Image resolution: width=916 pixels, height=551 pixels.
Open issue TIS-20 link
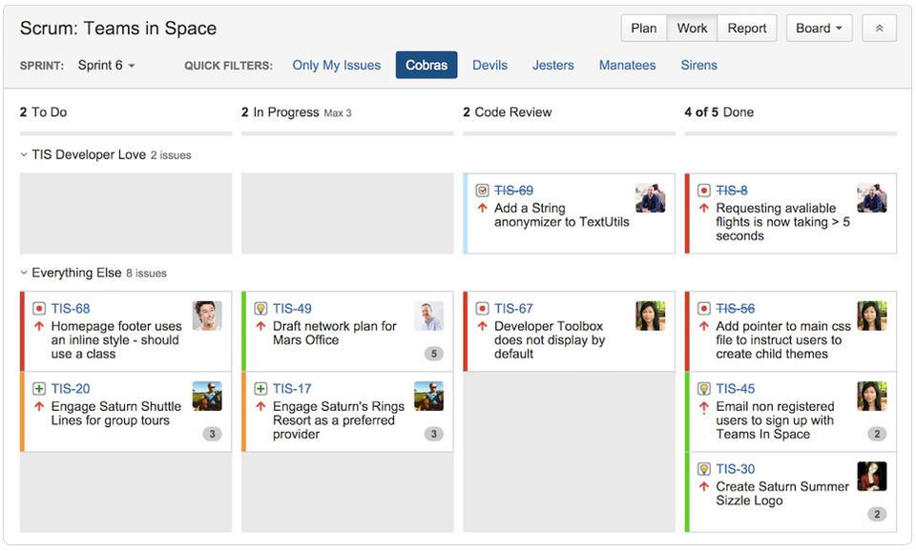click(x=71, y=388)
